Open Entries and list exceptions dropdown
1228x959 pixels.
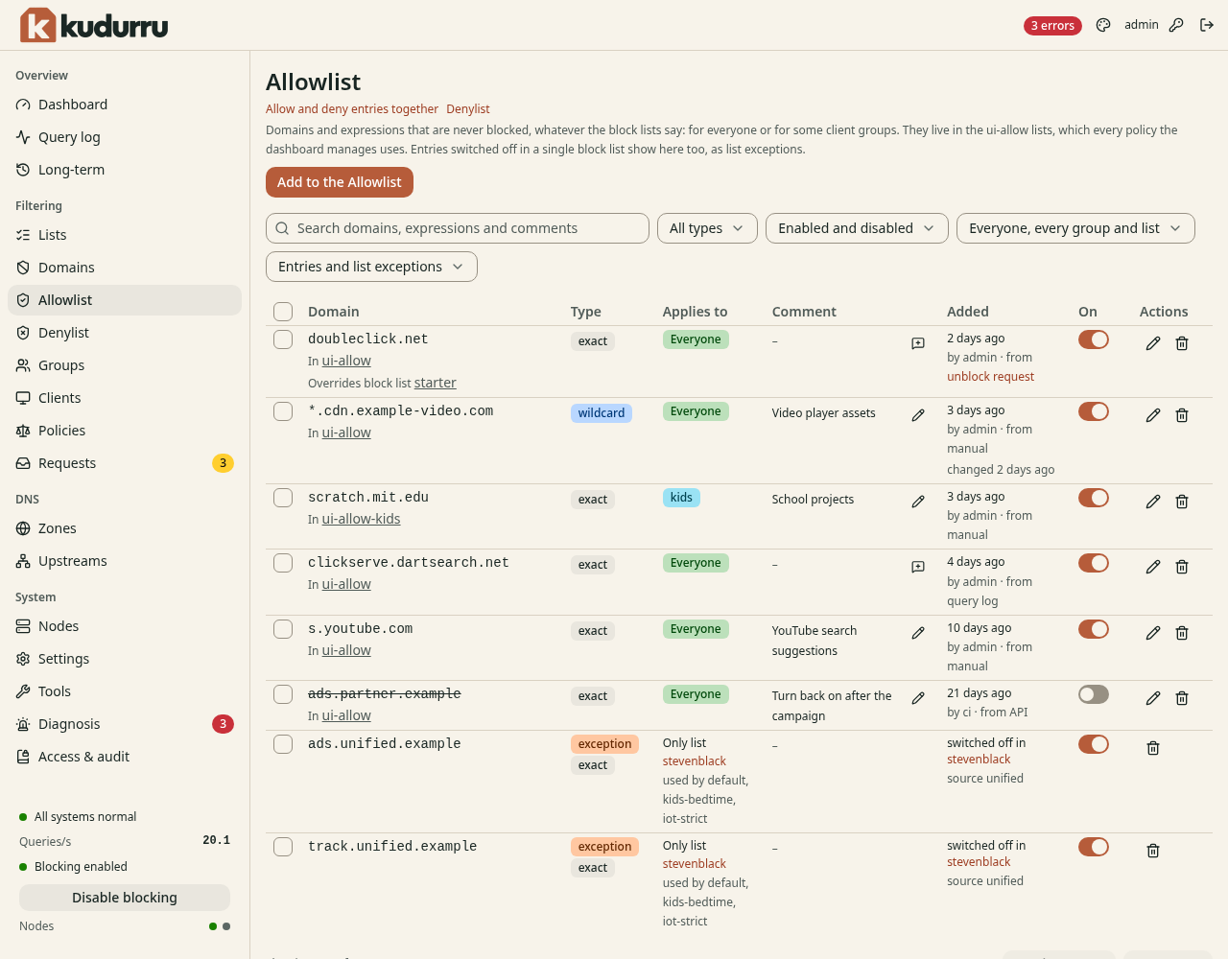(x=371, y=267)
